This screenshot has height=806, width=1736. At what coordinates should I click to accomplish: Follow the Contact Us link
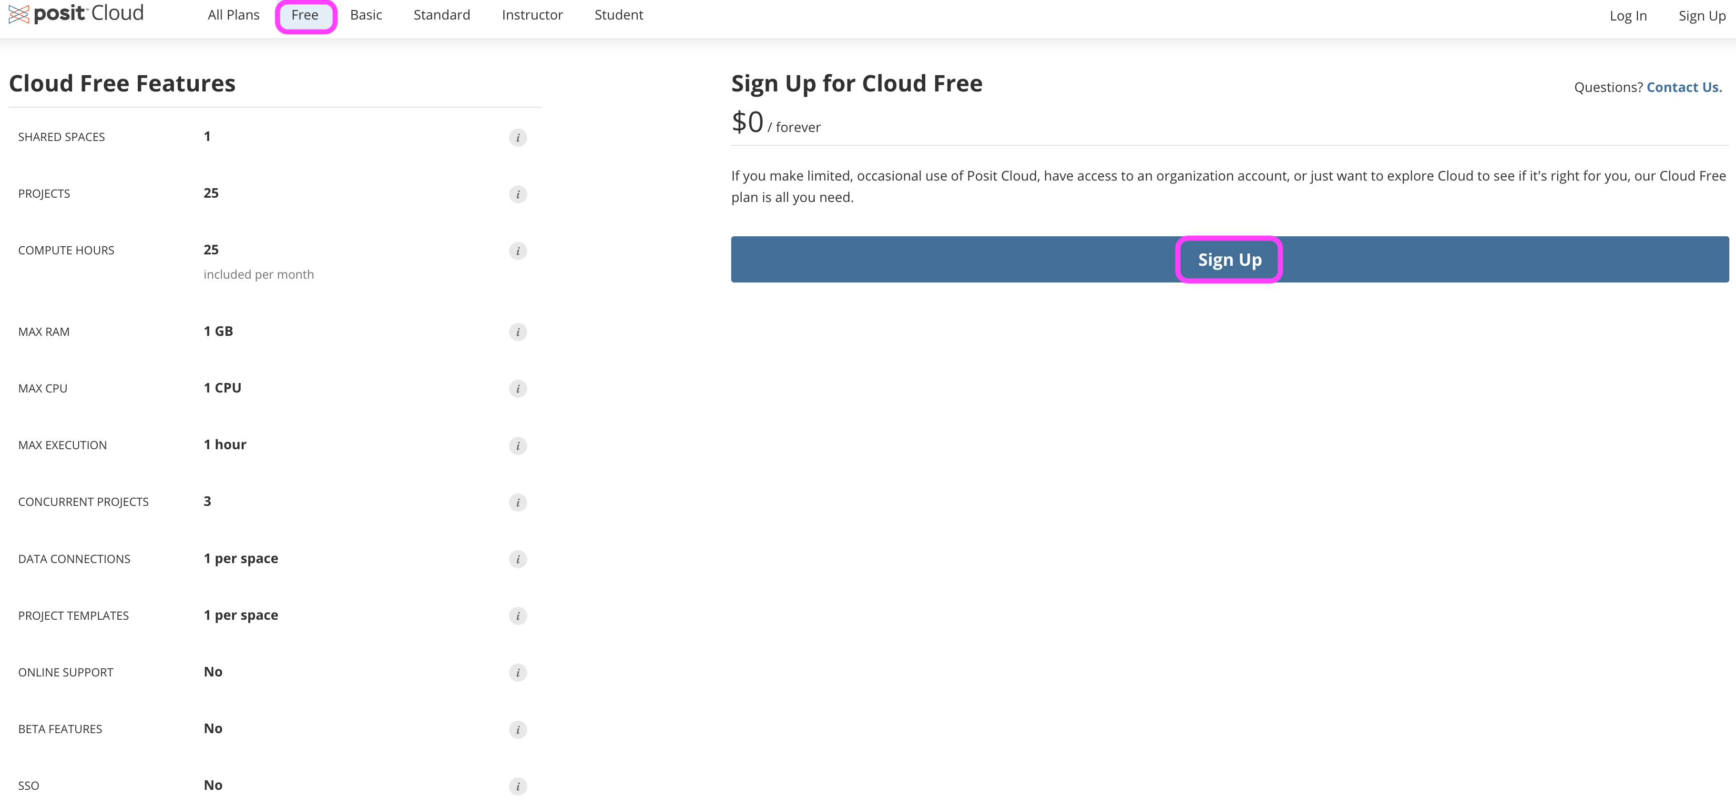click(x=1684, y=87)
